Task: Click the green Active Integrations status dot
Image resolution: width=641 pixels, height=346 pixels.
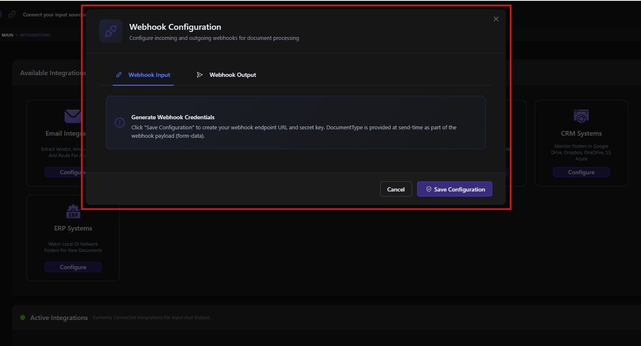Action: point(23,317)
